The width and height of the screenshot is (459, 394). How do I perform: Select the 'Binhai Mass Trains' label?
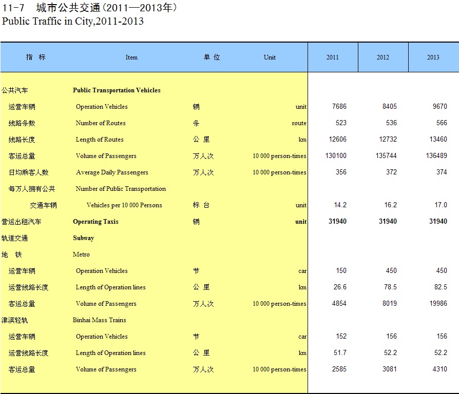coord(99,320)
